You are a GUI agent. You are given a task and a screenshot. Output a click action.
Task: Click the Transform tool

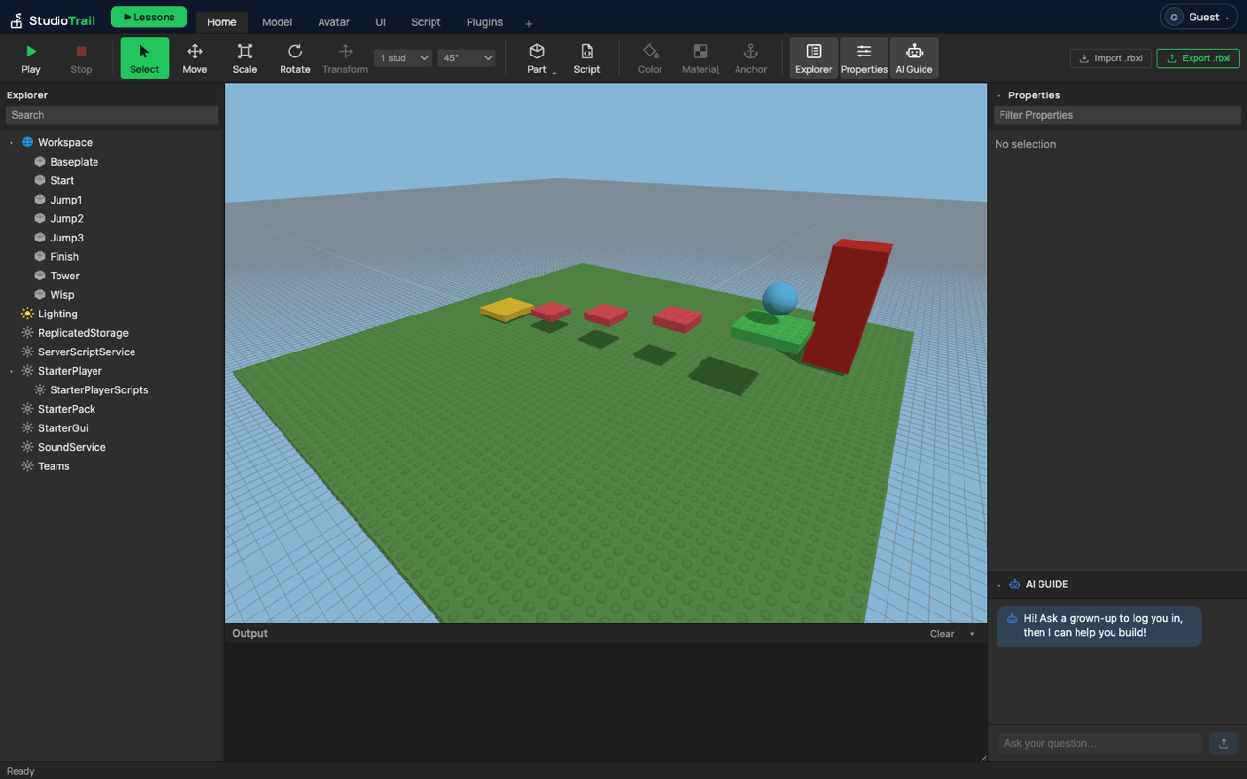346,58
